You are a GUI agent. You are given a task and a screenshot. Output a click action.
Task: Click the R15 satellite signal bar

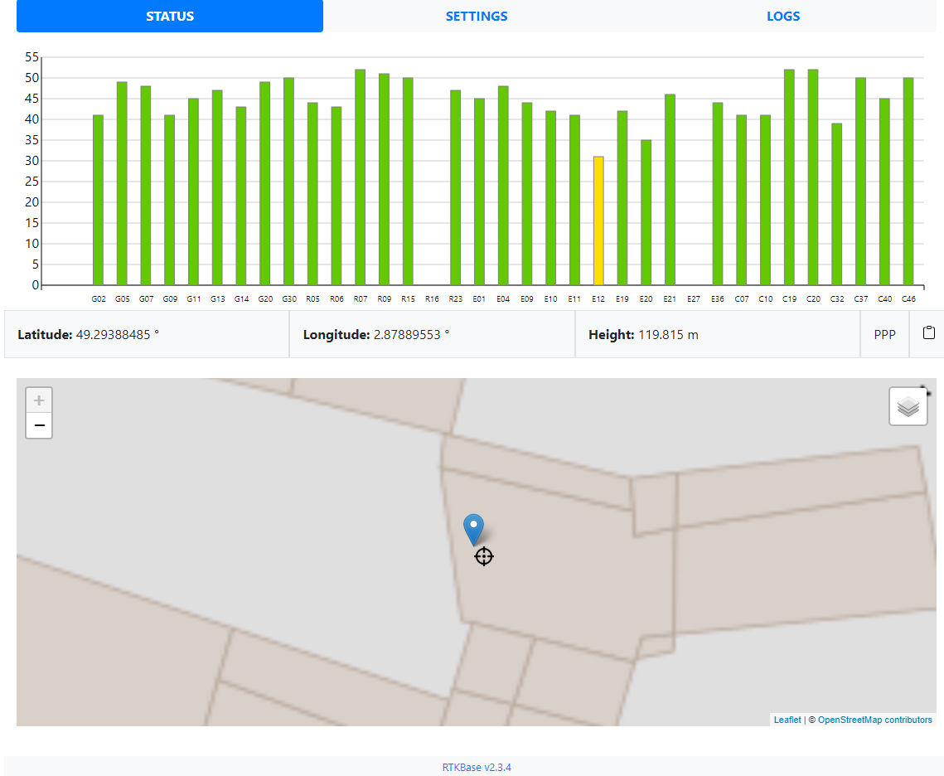[408, 182]
